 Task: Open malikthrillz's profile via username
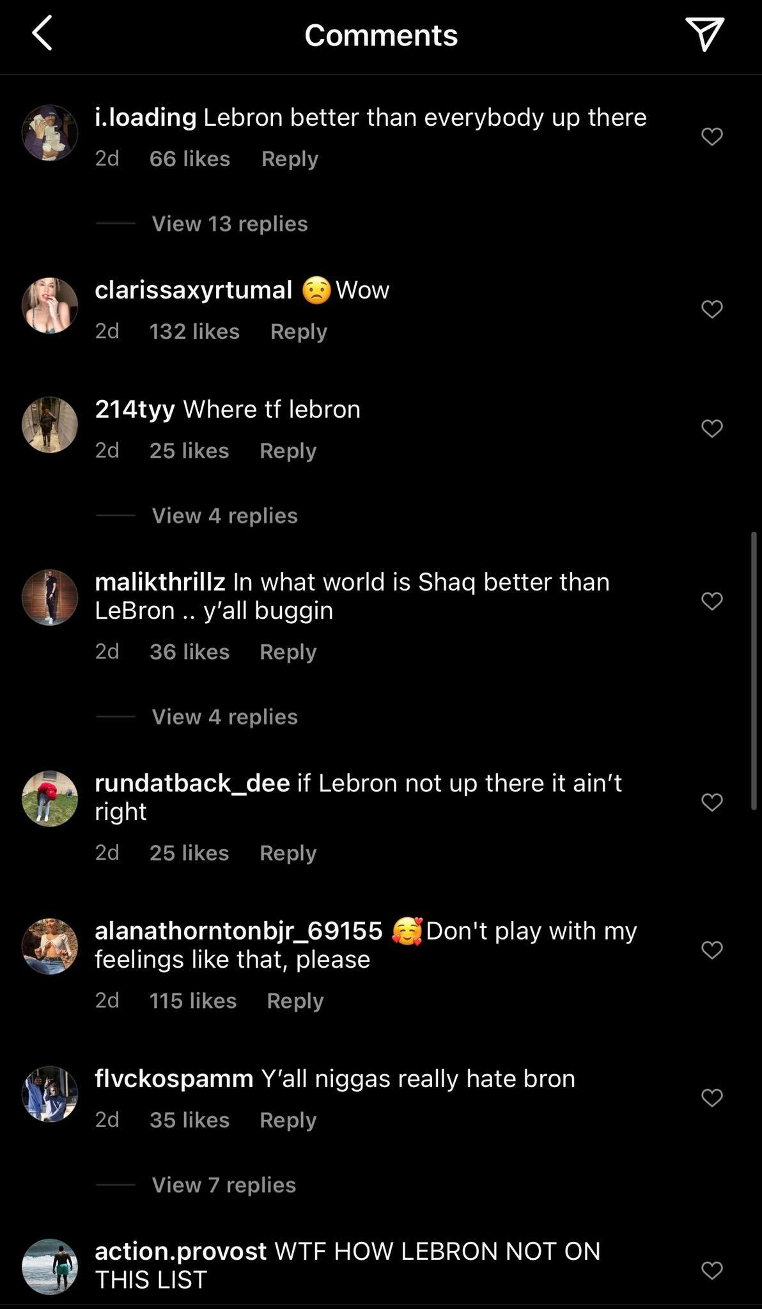coord(161,582)
